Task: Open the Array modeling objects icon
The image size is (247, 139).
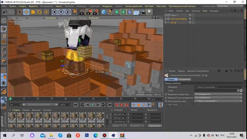Action: [x=123, y=12]
